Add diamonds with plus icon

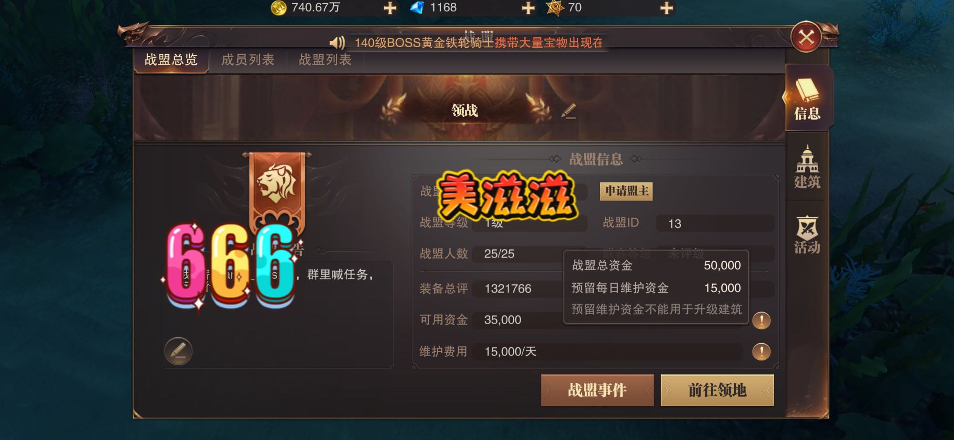[528, 8]
